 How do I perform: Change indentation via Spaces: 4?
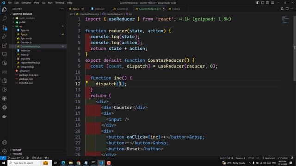coord(240,158)
